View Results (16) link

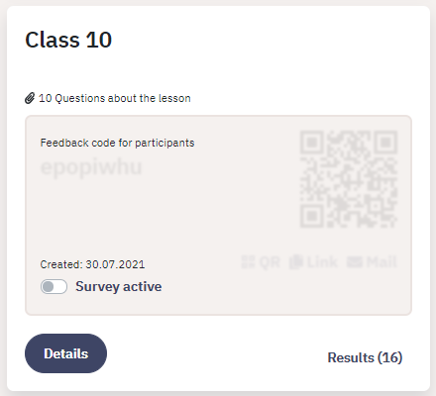pyautogui.click(x=365, y=357)
